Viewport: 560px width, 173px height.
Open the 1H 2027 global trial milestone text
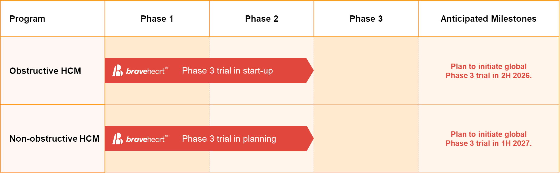coord(489,139)
